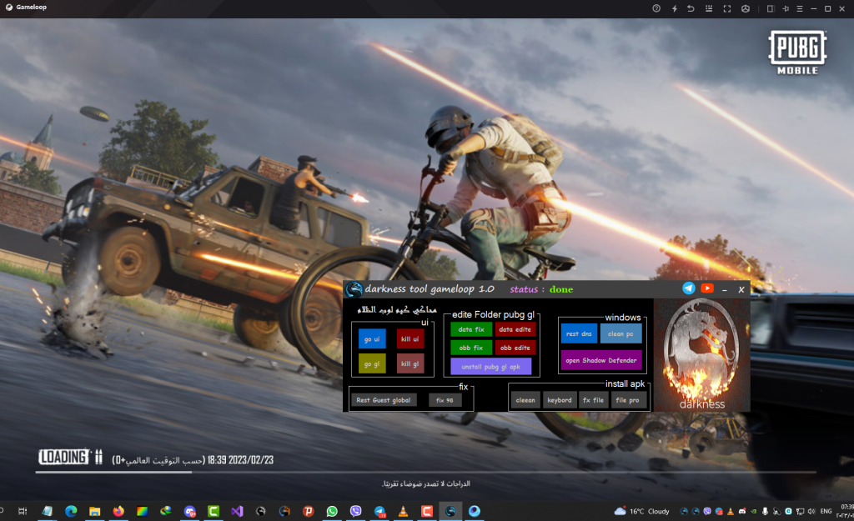This screenshot has height=521, width=854.
Task: Click the Gameloop help question-mark icon
Action: coord(656,8)
